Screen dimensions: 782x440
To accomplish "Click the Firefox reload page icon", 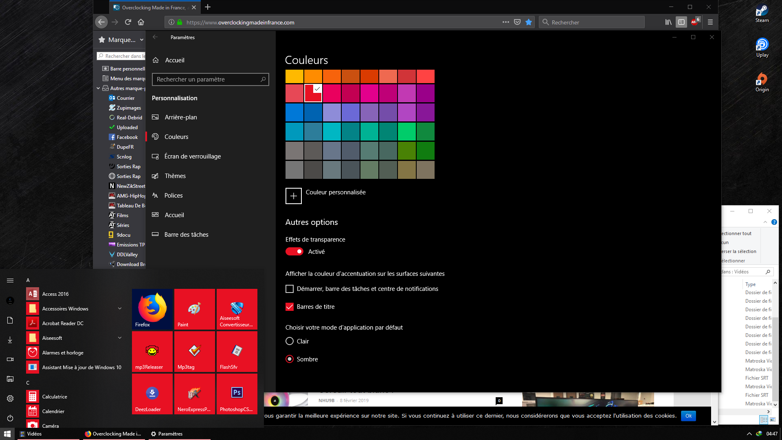I will (x=128, y=22).
